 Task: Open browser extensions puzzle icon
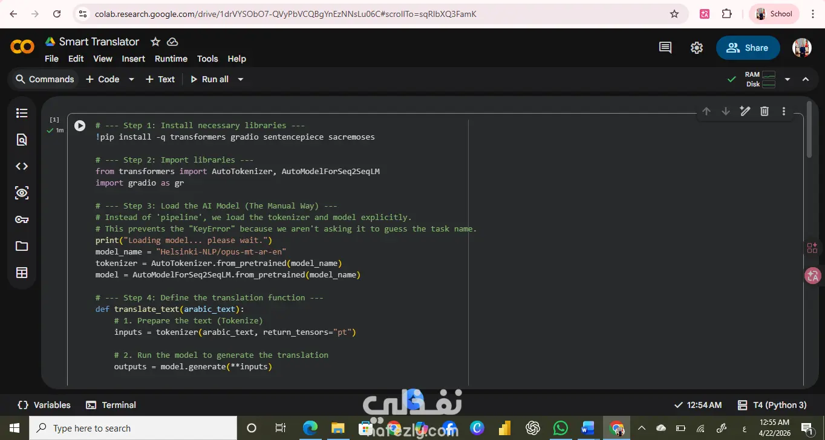point(727,14)
